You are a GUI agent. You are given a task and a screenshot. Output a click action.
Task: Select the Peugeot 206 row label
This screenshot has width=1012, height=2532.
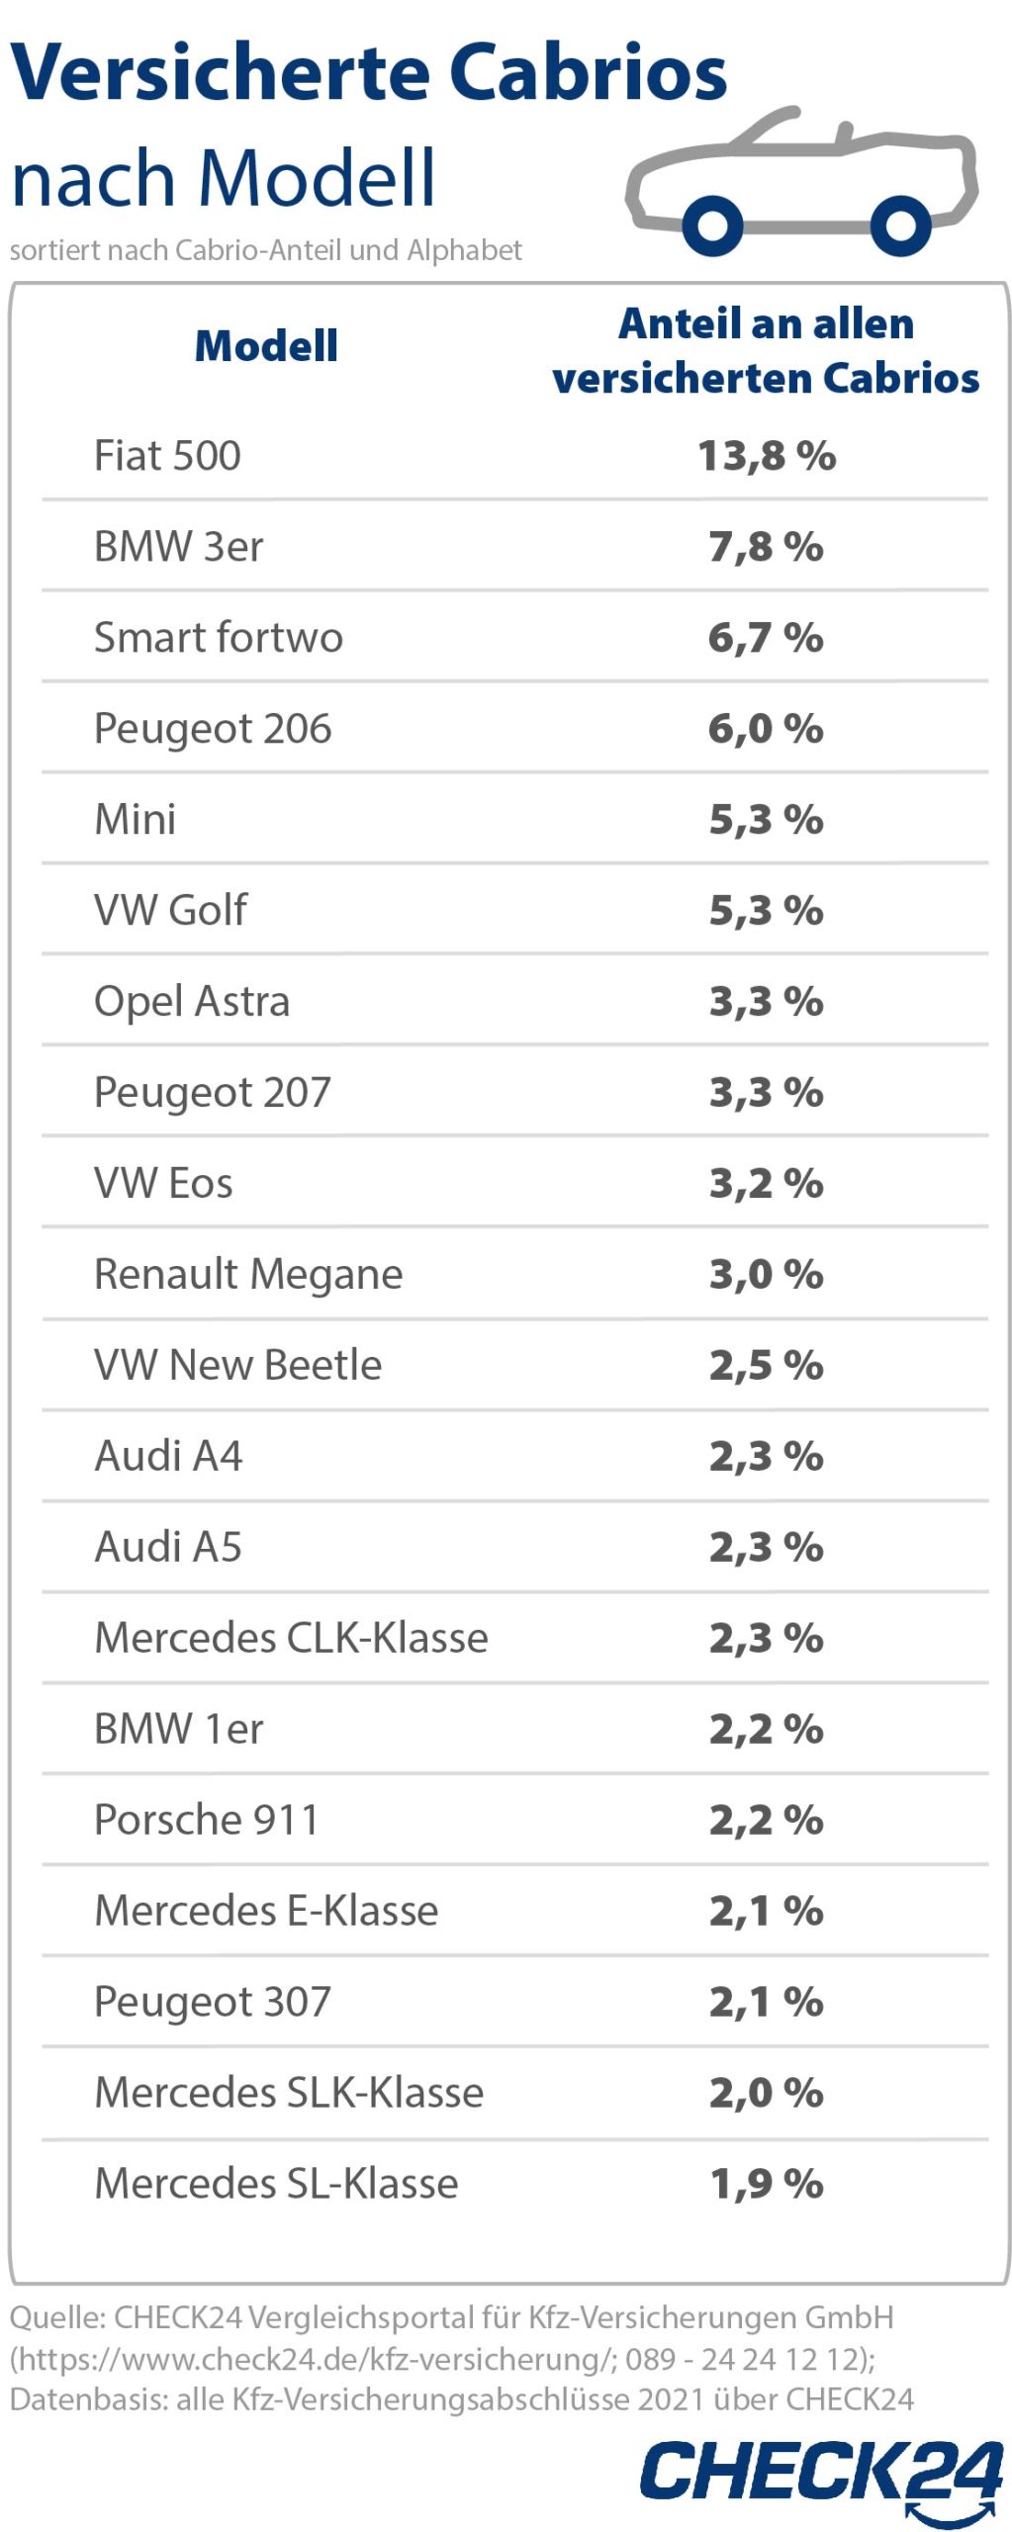point(213,729)
